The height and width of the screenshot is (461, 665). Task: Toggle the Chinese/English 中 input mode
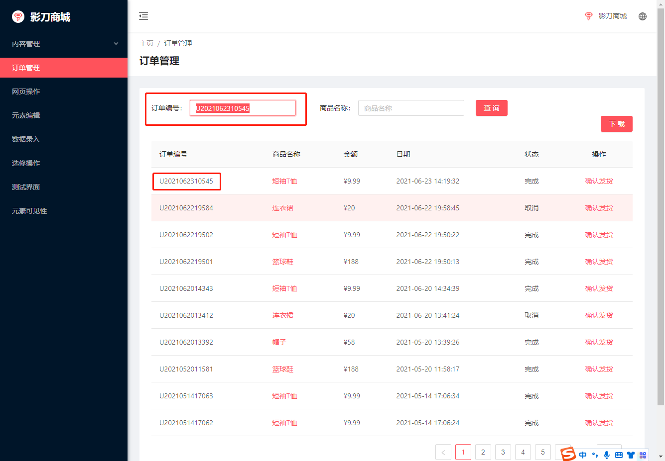coord(583,455)
